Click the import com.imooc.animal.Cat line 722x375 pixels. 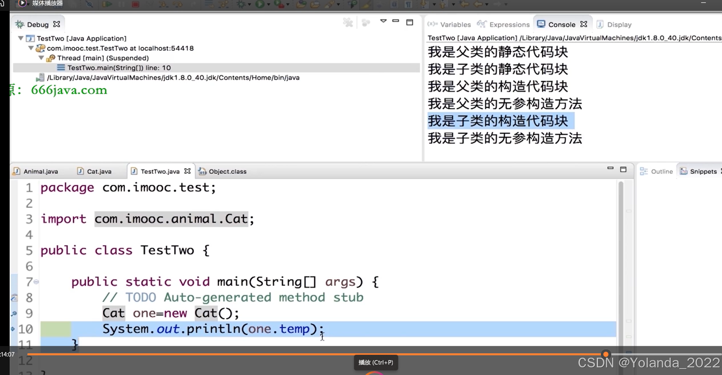(147, 219)
